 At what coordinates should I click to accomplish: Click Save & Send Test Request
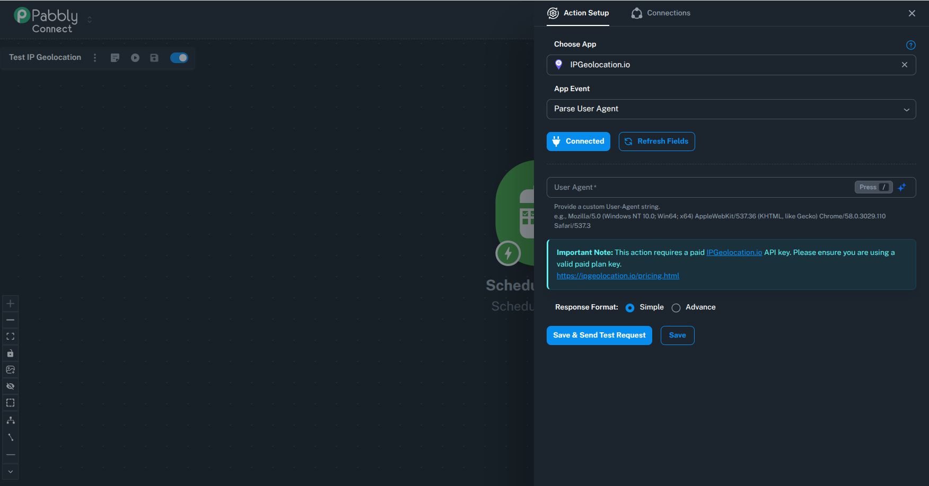click(x=599, y=335)
